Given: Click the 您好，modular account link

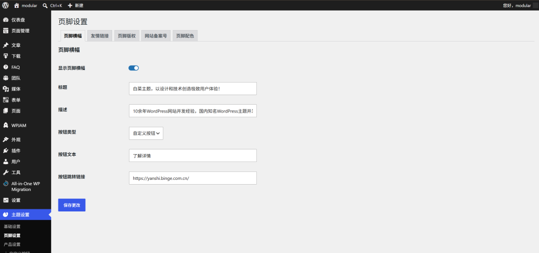Looking at the screenshot, I should click(x=517, y=5).
